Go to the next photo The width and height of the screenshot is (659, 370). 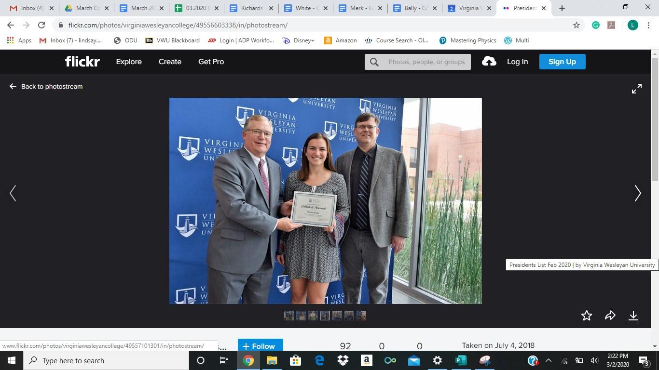[638, 193]
